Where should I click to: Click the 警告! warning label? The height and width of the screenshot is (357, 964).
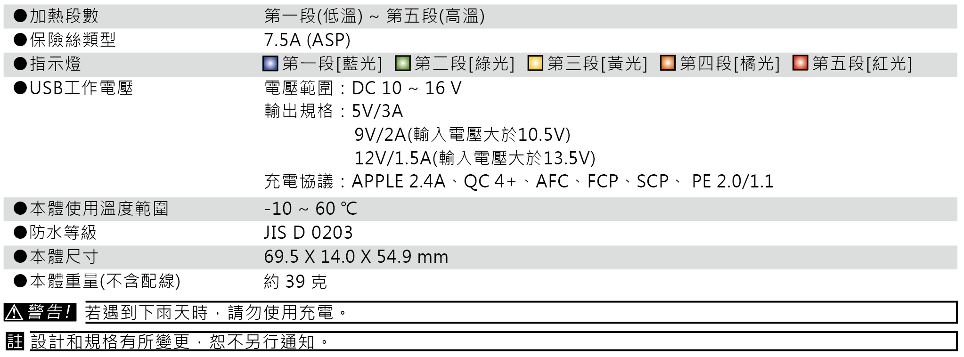[x=49, y=312]
